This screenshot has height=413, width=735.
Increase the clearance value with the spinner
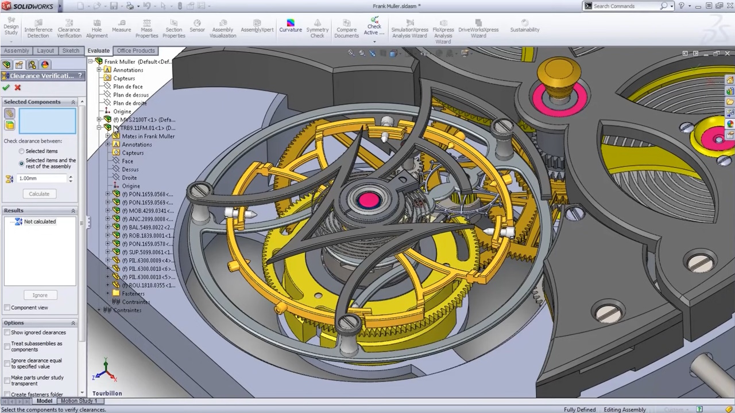[x=71, y=177]
